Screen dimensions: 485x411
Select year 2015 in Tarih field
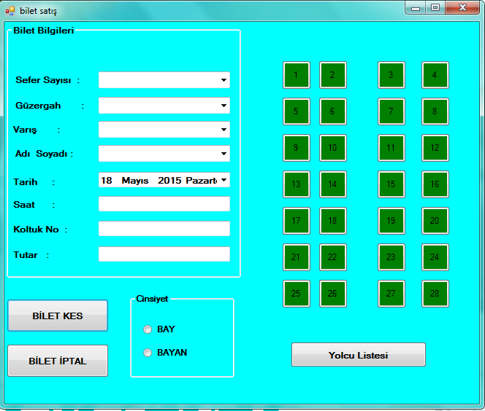coord(169,180)
